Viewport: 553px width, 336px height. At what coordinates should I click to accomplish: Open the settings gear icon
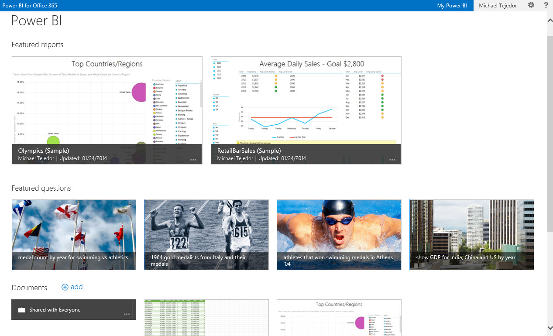pyautogui.click(x=531, y=5)
